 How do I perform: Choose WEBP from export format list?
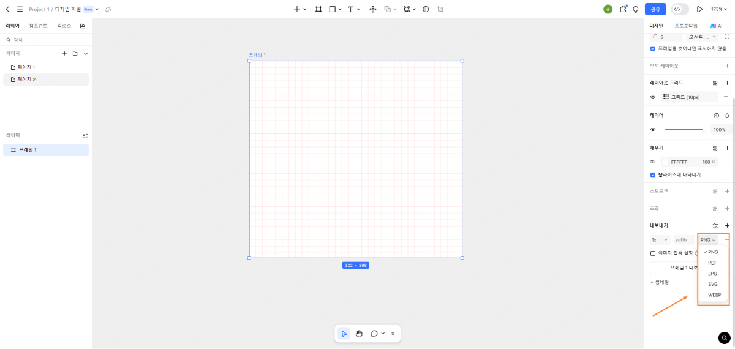[x=714, y=295]
